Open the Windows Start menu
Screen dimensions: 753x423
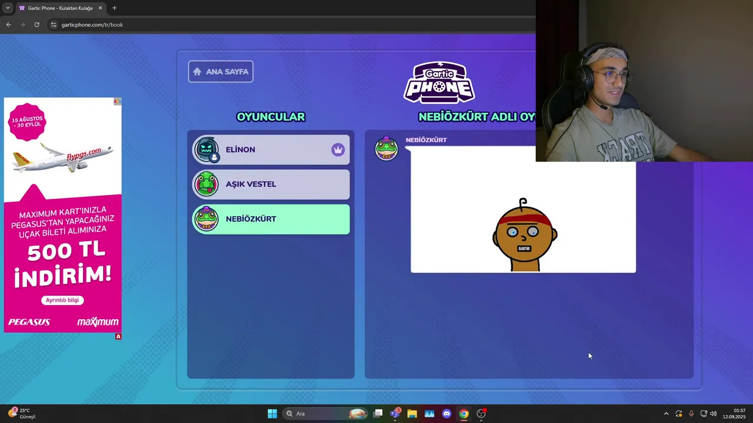(272, 414)
